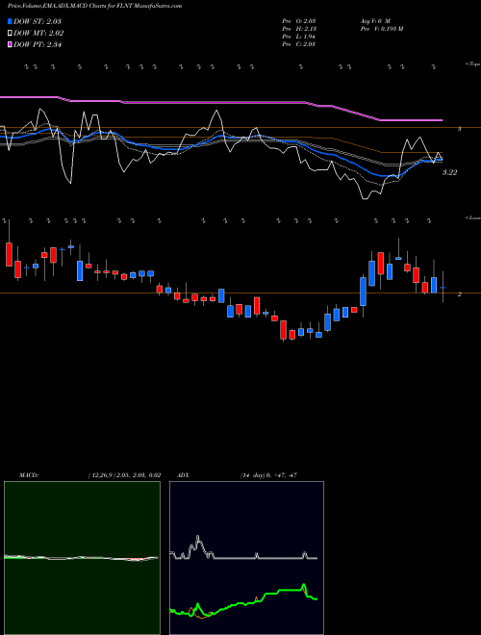Click the '<Lows' marker label

point(473,217)
